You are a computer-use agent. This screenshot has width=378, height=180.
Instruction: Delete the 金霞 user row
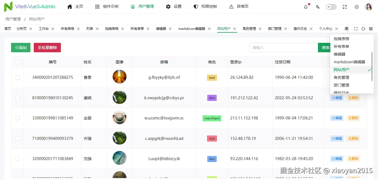pyautogui.click(x=353, y=118)
